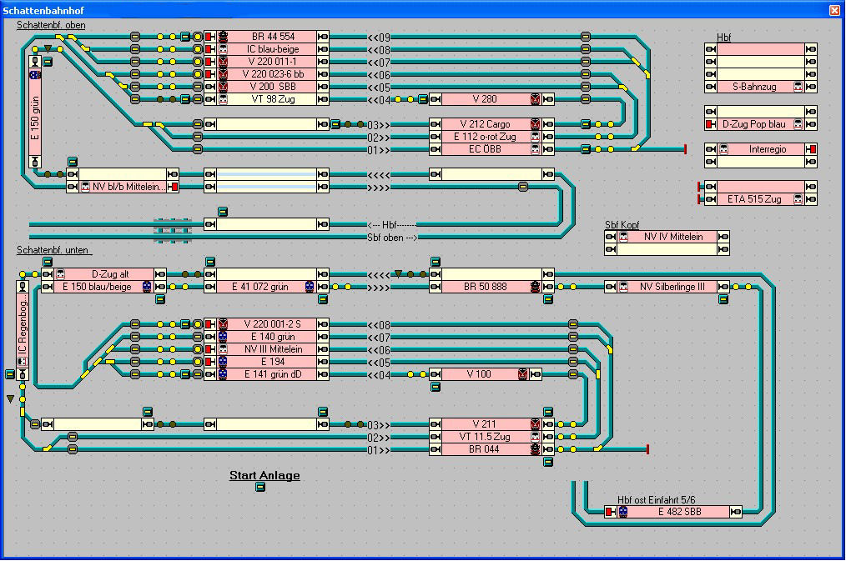Click the Start Anlage label

click(264, 475)
